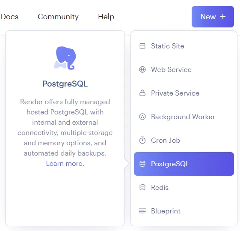Choose Web Service menu entry
Image resolution: width=240 pixels, height=231 pixels.
tap(184, 69)
